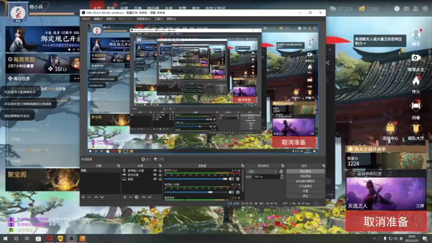432x243 pixels.
Task: Pop out the 场景 dock panel
Action: point(118,166)
